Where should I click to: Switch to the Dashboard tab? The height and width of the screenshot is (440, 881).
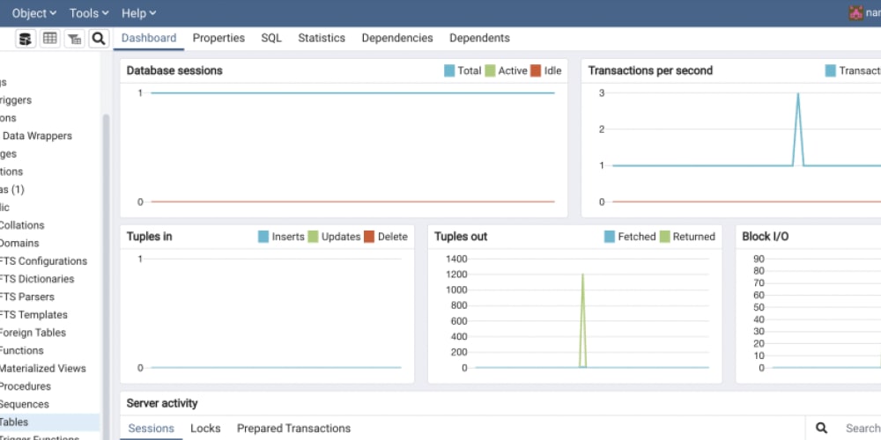coord(149,38)
